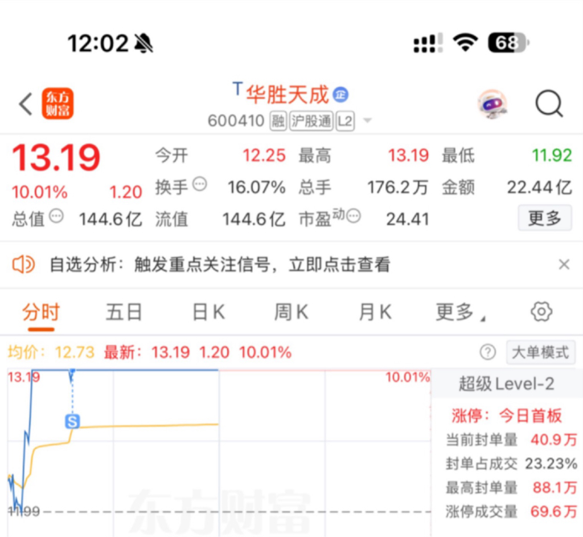Open chart settings gear icon

click(541, 312)
